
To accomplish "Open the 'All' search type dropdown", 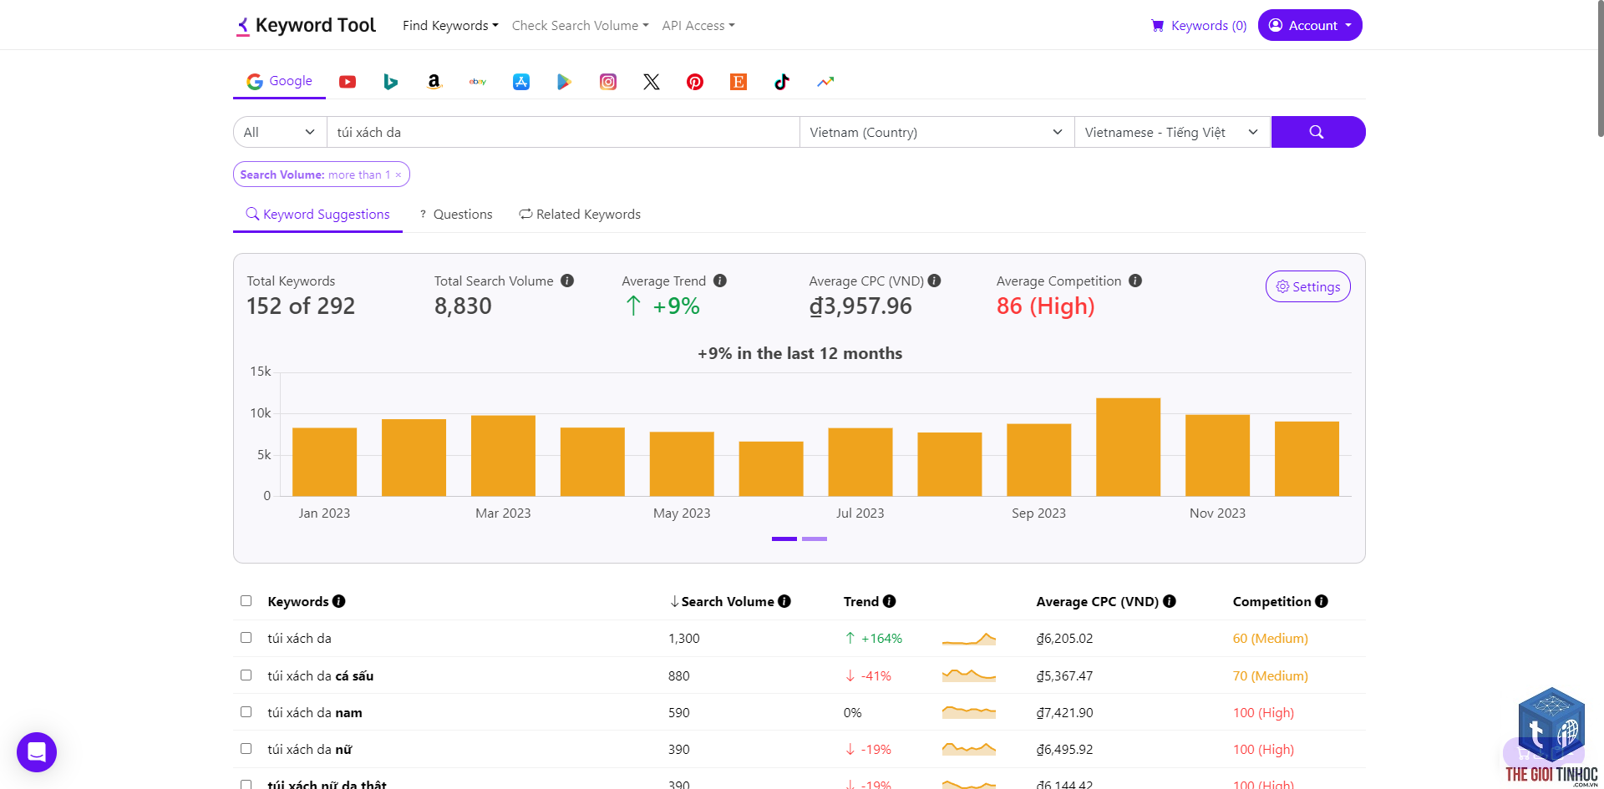I will (x=280, y=132).
